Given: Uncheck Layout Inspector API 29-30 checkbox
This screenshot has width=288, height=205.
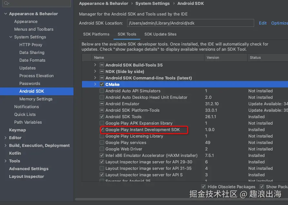Looking at the screenshot, I should [x=102, y=162].
